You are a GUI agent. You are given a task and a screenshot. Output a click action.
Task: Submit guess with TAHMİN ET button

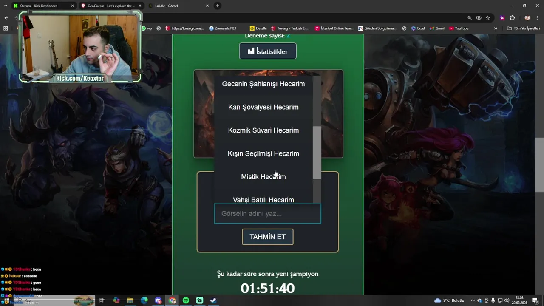268,237
